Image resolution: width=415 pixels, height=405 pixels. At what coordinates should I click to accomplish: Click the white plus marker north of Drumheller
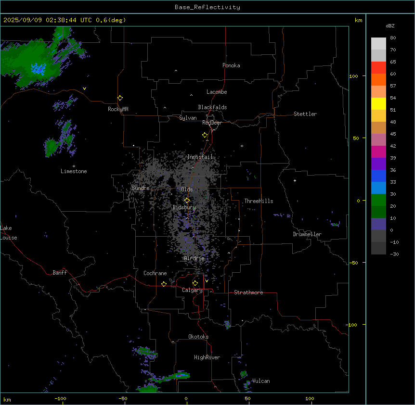coord(295,180)
